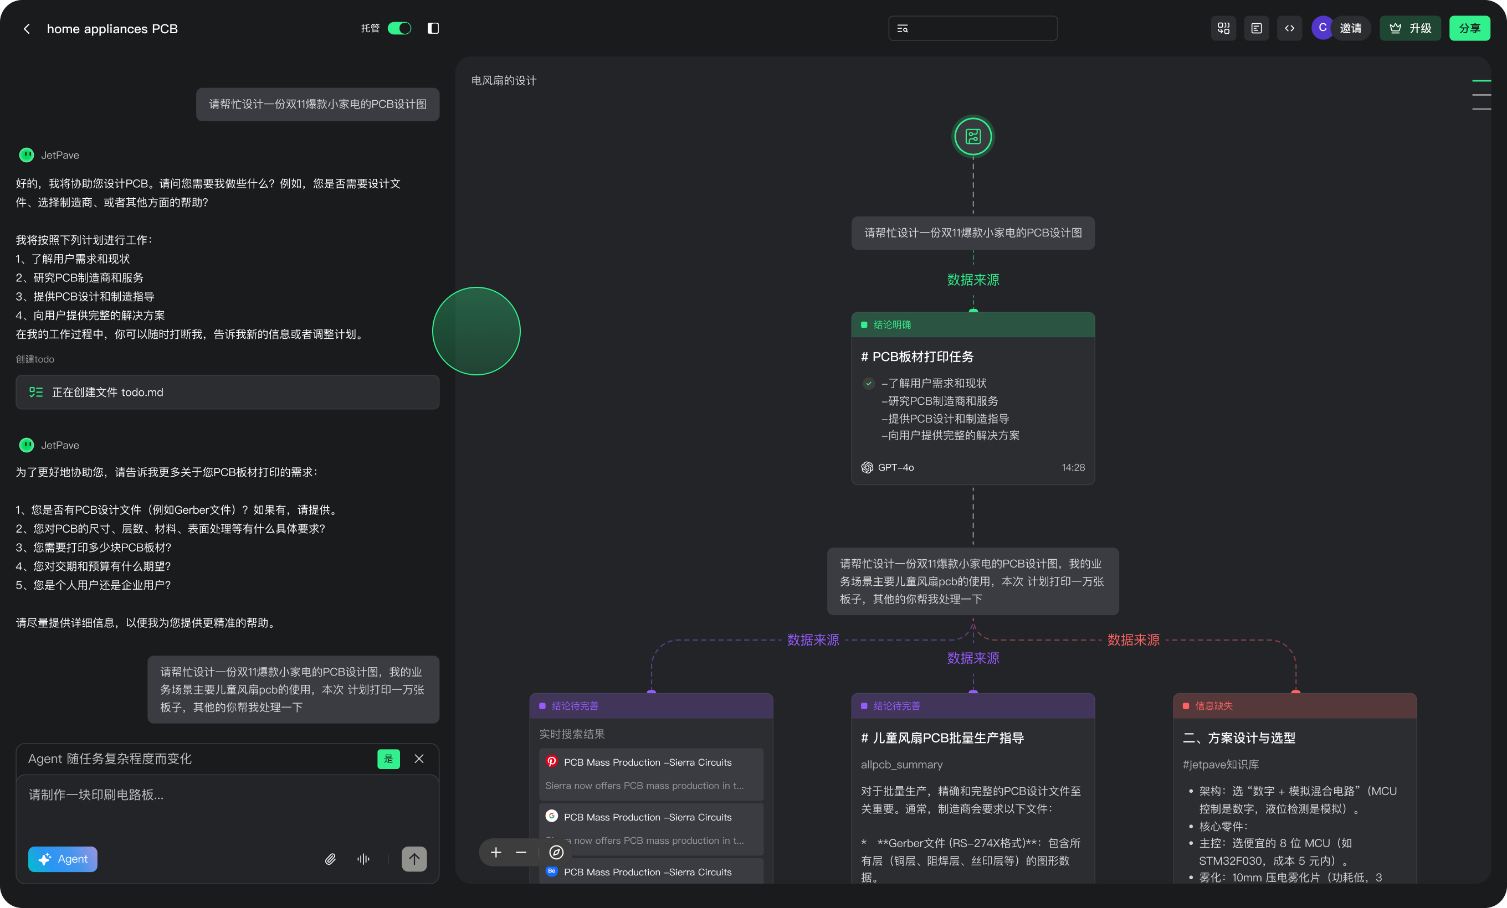This screenshot has height=908, width=1507.
Task: Start voice input with the waveform icon
Action: point(363,859)
